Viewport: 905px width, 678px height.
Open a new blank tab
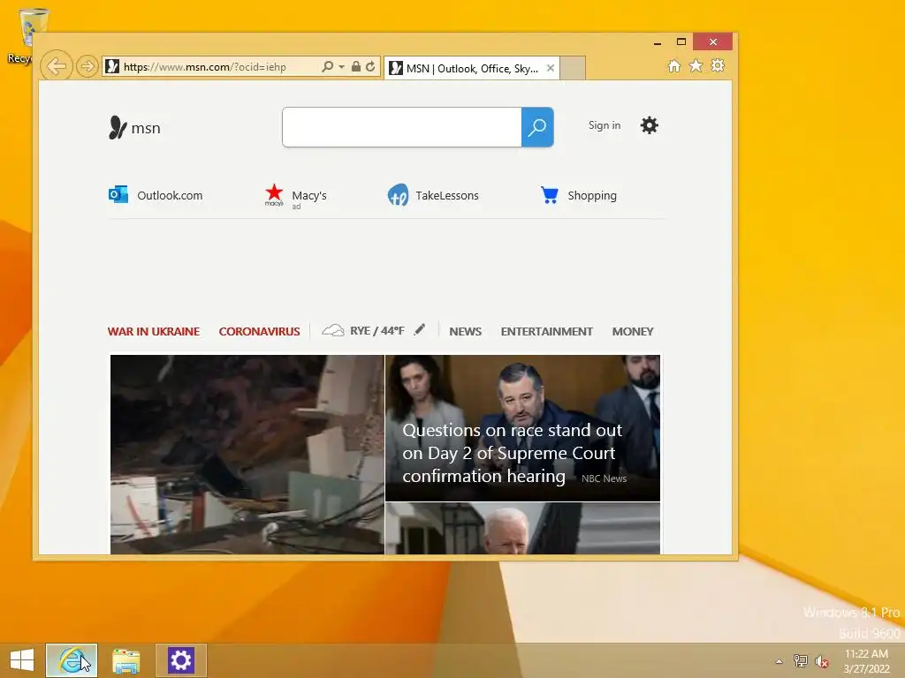[x=573, y=68]
